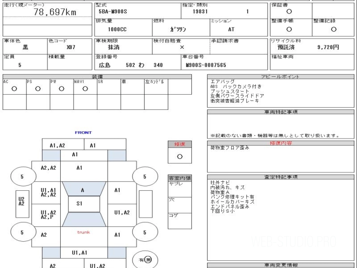Click the × mark under 検付自賠責
The image size is (357, 268).
coord(182,47)
